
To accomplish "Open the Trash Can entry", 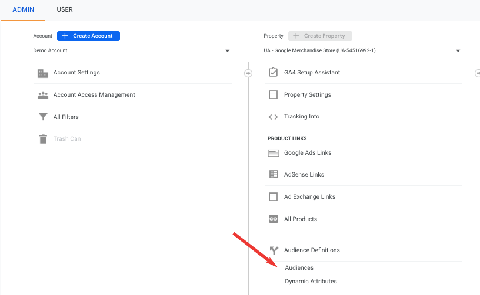I will coord(67,139).
